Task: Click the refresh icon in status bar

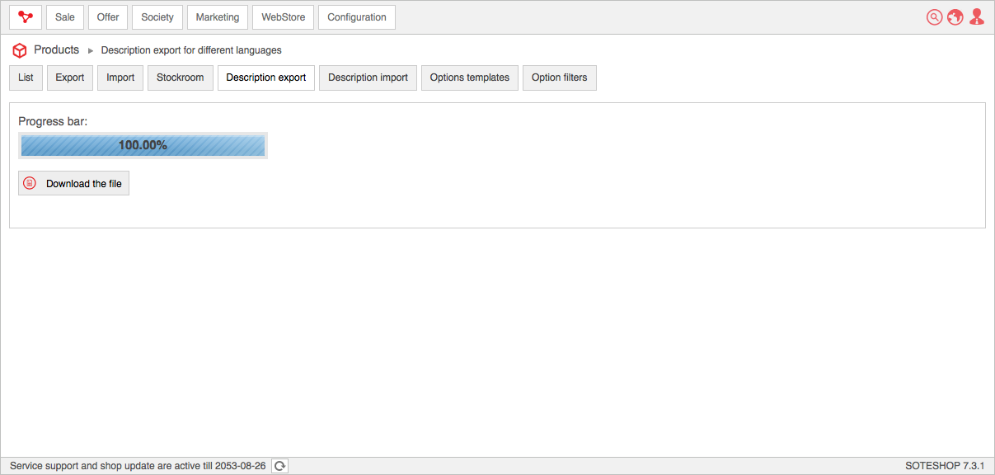Action: point(280,466)
